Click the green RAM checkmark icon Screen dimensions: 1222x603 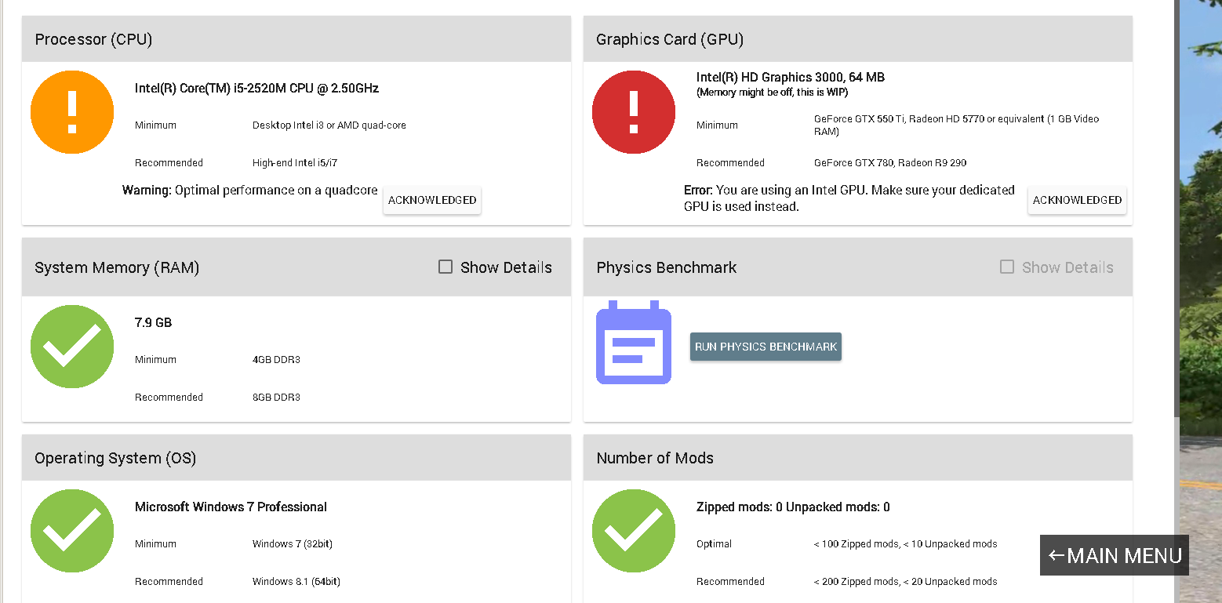coord(72,347)
